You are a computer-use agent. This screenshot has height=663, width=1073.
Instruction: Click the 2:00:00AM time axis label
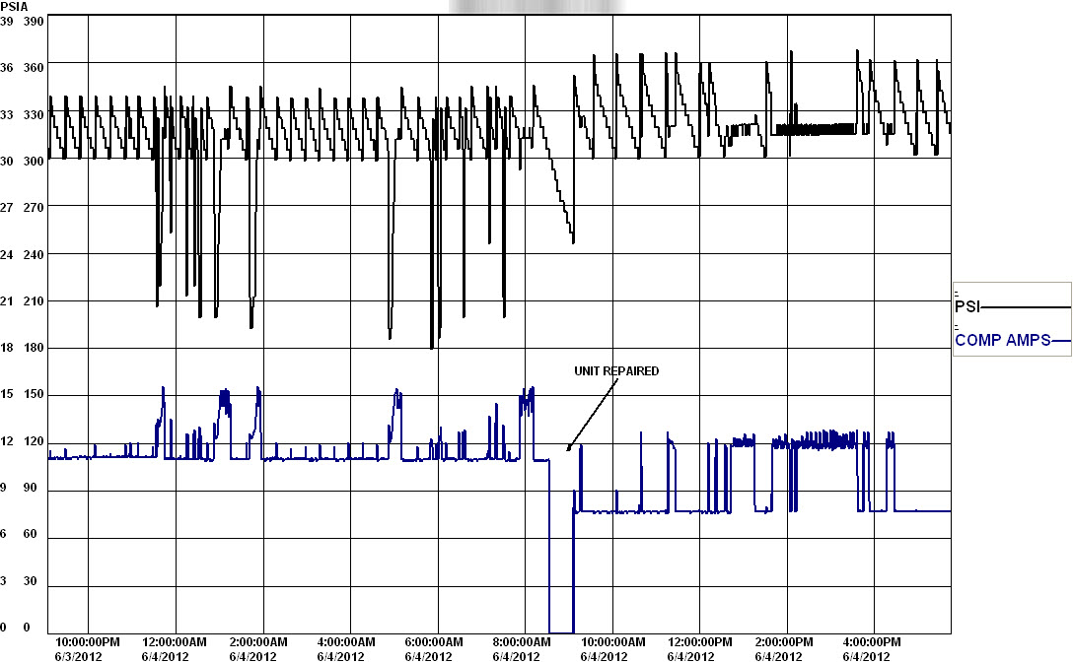258,642
